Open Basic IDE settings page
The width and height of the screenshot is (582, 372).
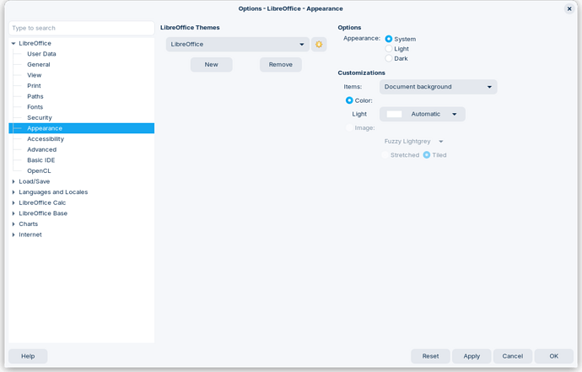40,160
